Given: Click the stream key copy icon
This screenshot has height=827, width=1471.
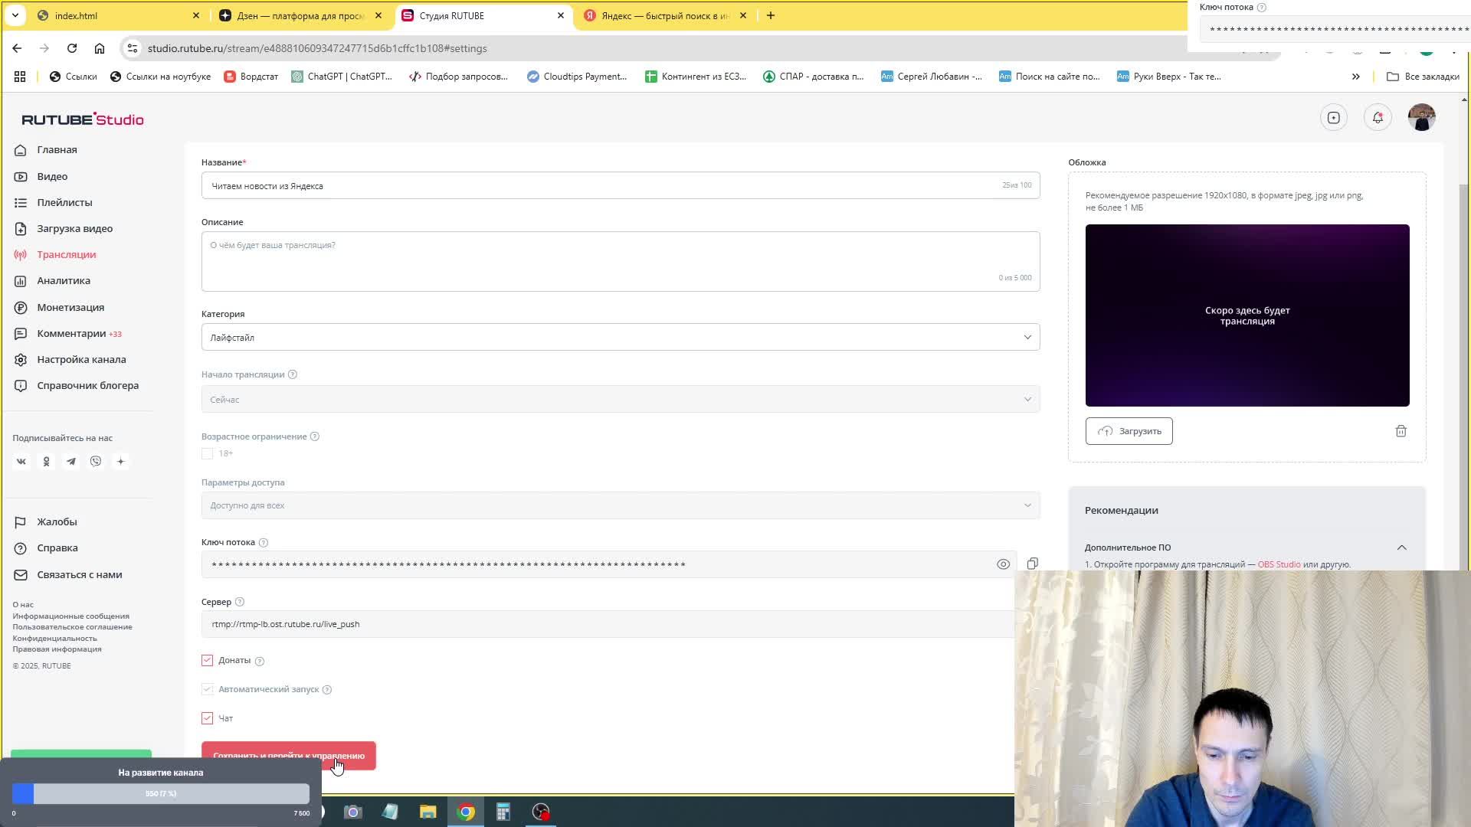Looking at the screenshot, I should click(1033, 564).
